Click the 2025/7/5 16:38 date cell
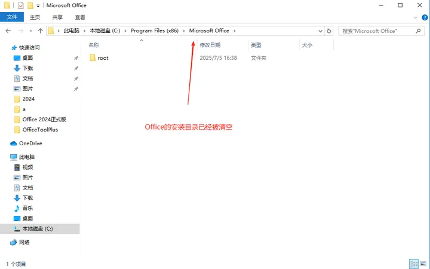 click(219, 58)
